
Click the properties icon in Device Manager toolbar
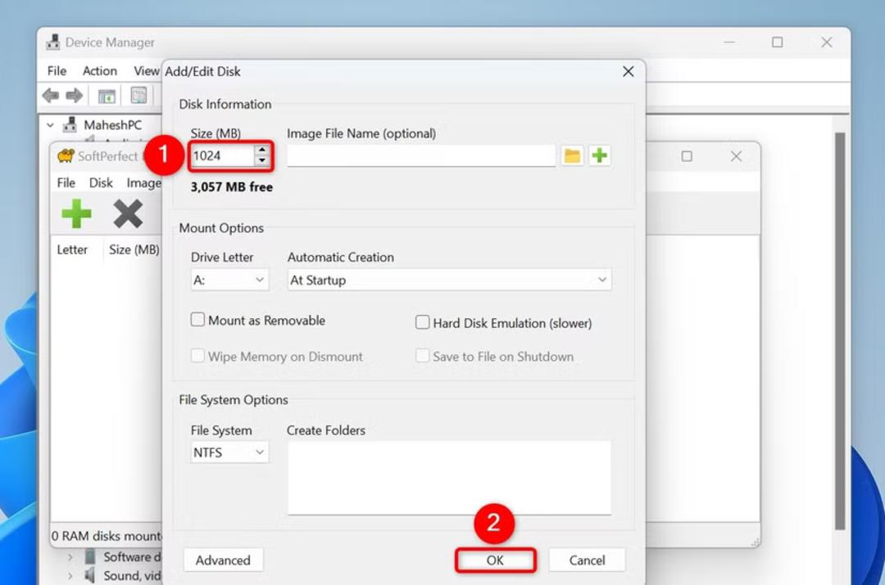[x=138, y=95]
